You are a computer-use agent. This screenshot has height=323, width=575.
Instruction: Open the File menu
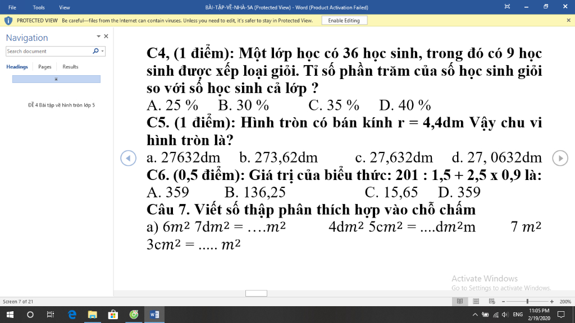(12, 7)
